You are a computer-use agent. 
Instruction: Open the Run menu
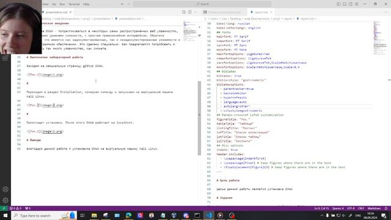(x=62, y=4)
